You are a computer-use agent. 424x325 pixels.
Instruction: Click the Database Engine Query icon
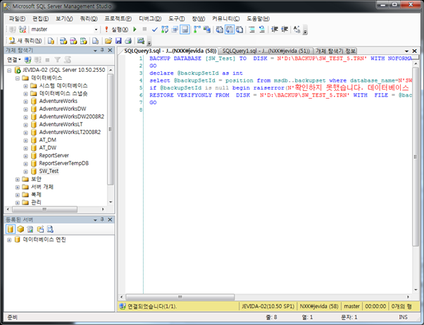(51, 41)
